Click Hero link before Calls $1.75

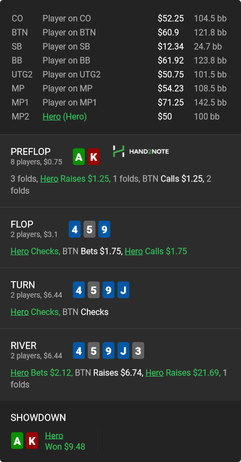click(134, 251)
